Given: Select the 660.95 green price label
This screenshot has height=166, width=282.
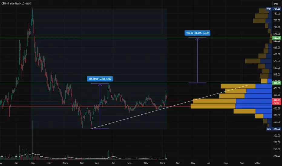Looking at the screenshot, I should pyautogui.click(x=277, y=38).
